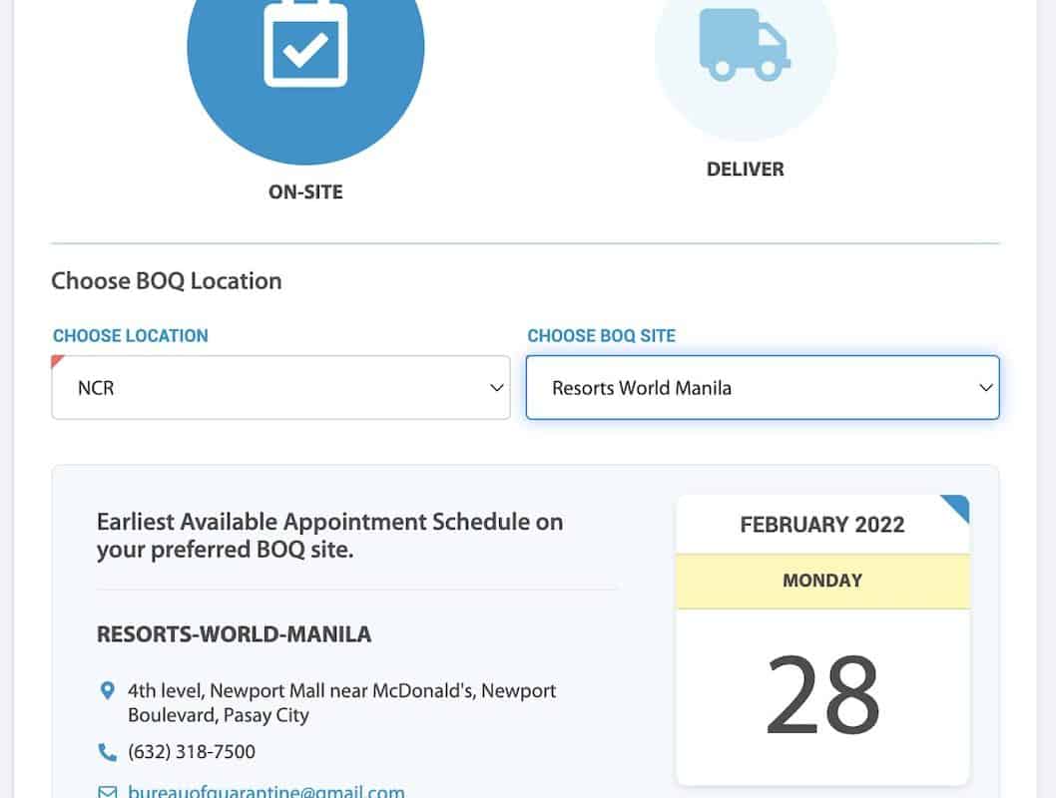Click the phone icon next to number

pyautogui.click(x=108, y=752)
